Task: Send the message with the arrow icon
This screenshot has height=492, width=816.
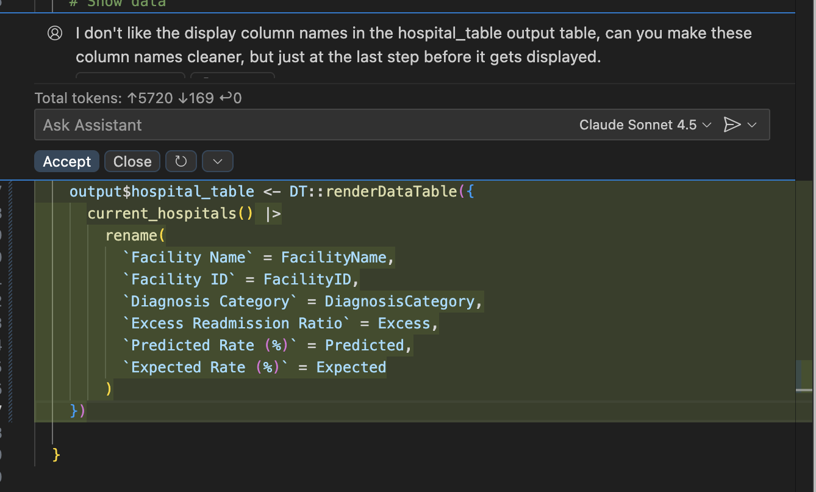Action: pos(731,125)
